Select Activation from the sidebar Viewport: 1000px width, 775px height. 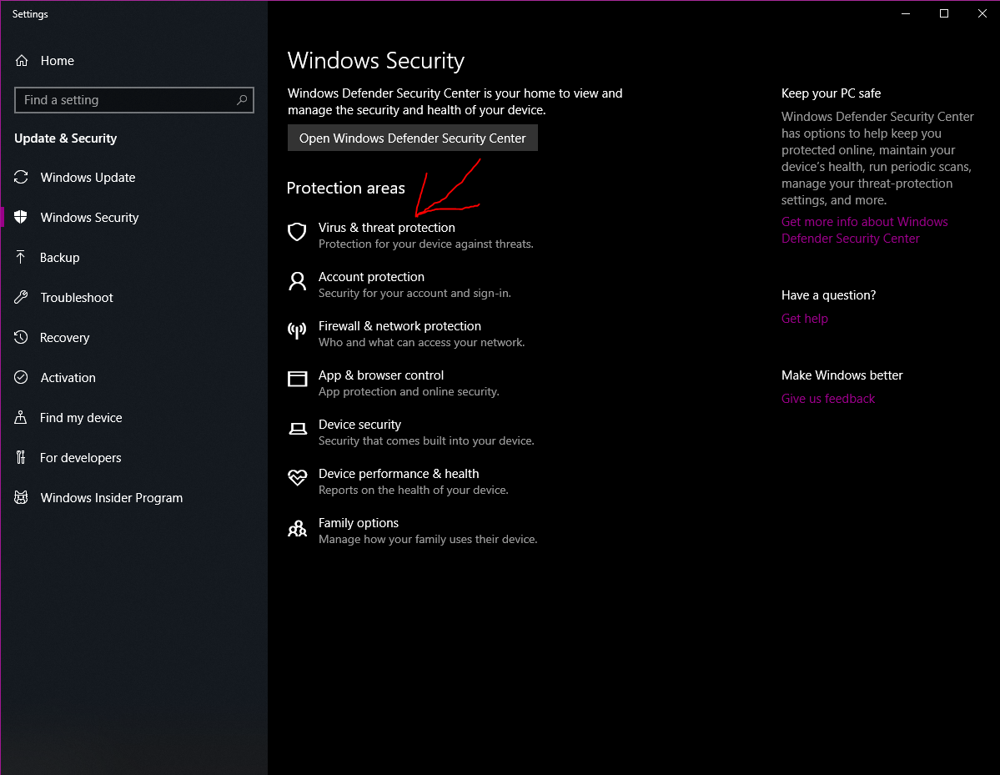(x=68, y=378)
